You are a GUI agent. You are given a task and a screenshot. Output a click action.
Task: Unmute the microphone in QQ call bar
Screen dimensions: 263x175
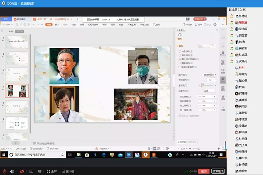point(5,171)
